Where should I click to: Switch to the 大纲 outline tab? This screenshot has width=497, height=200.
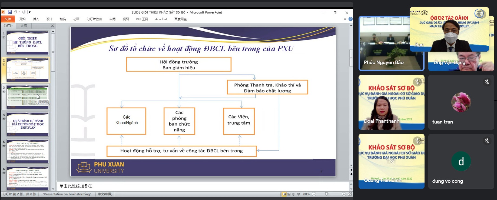click(24, 26)
